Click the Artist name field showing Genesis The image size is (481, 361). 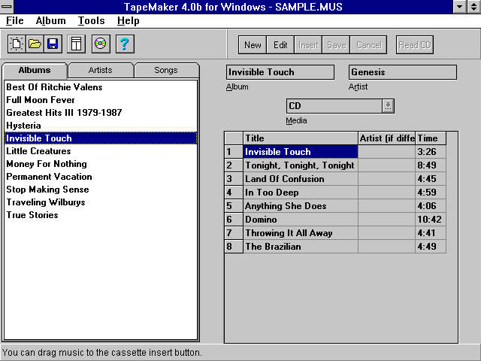click(x=402, y=72)
